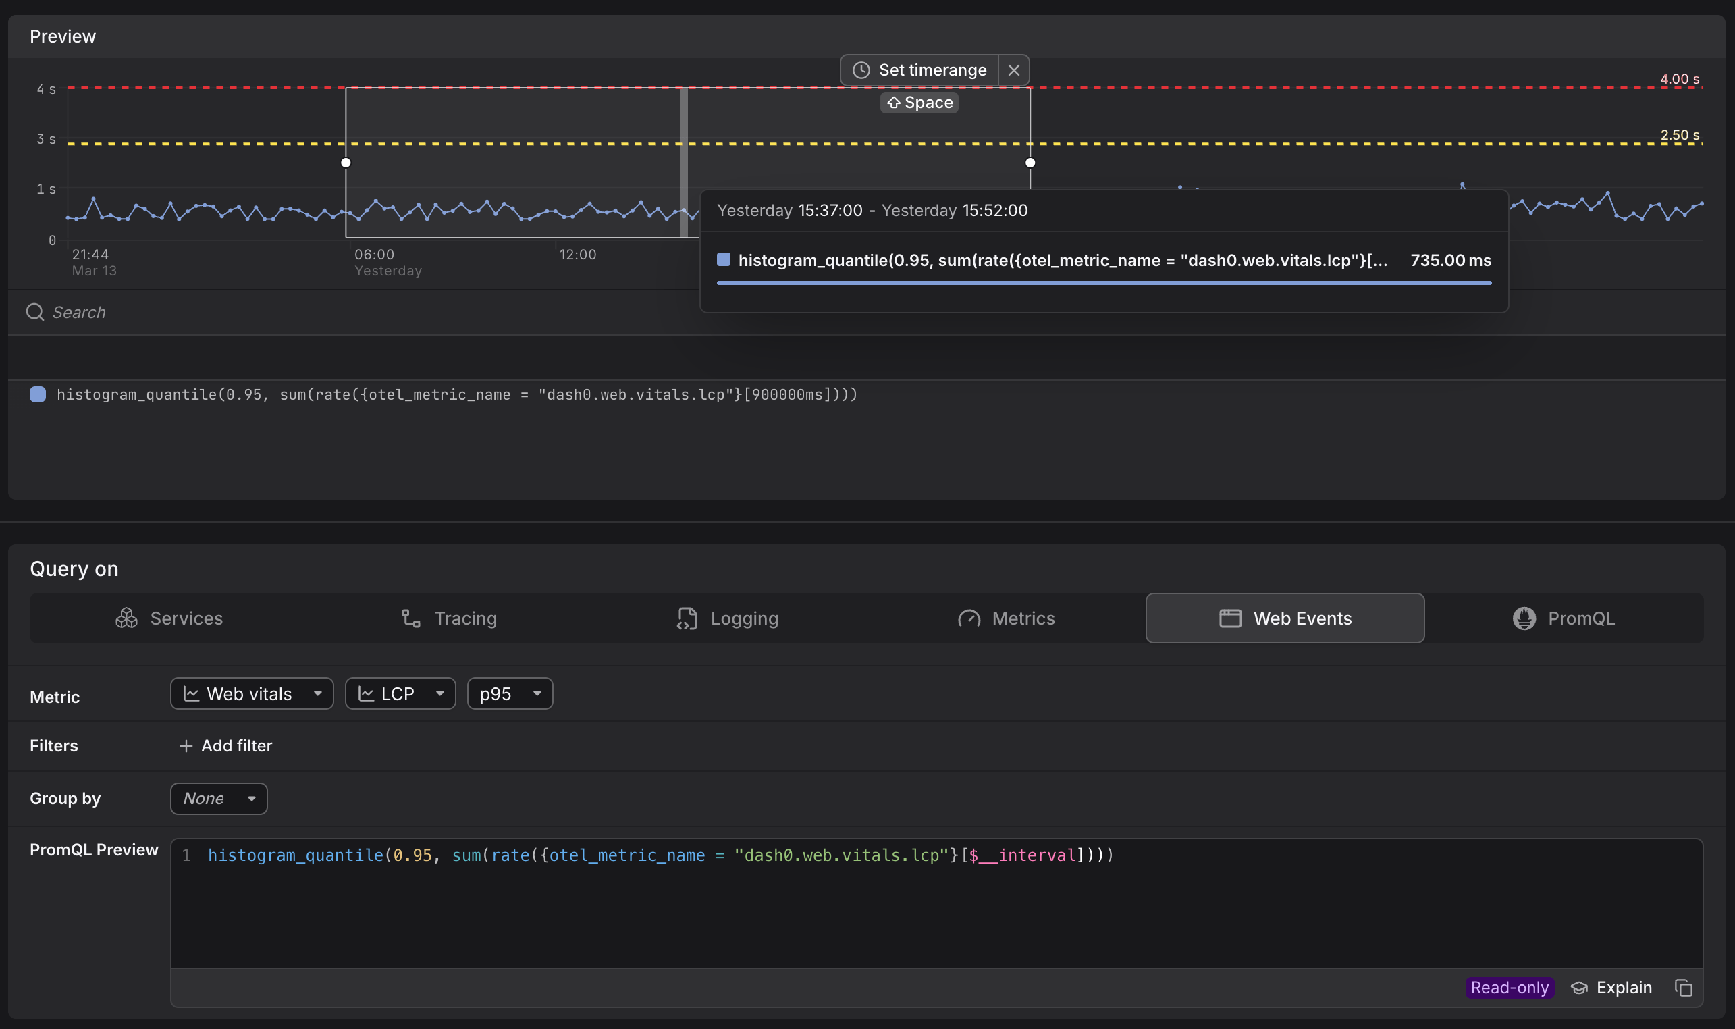The image size is (1735, 1029).
Task: Toggle the series swatch in the tooltip
Action: (x=724, y=259)
